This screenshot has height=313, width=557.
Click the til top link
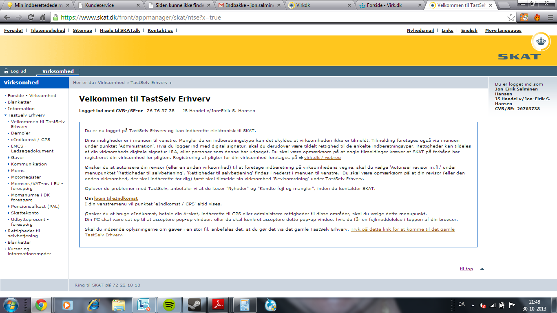466,269
